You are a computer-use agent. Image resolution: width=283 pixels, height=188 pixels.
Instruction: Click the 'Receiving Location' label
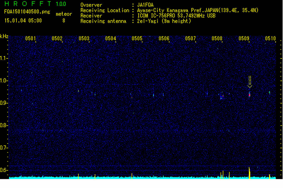[x=105, y=10]
